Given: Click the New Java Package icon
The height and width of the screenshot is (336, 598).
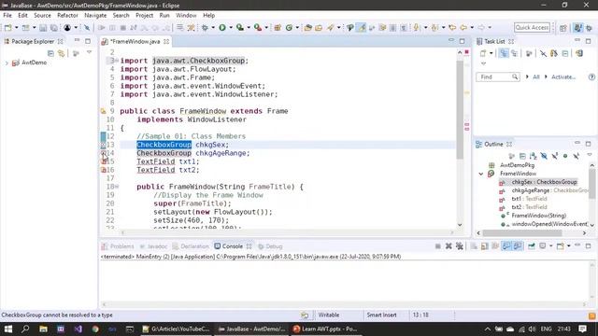Looking at the screenshot, I should coord(278,27).
